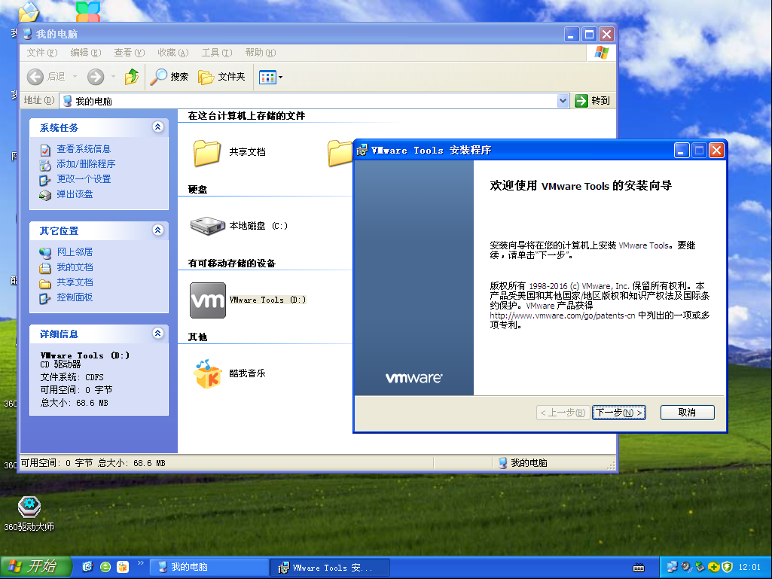The image size is (772, 579).
Task: Click 取消 in VMware Tools installer
Action: [x=687, y=413]
